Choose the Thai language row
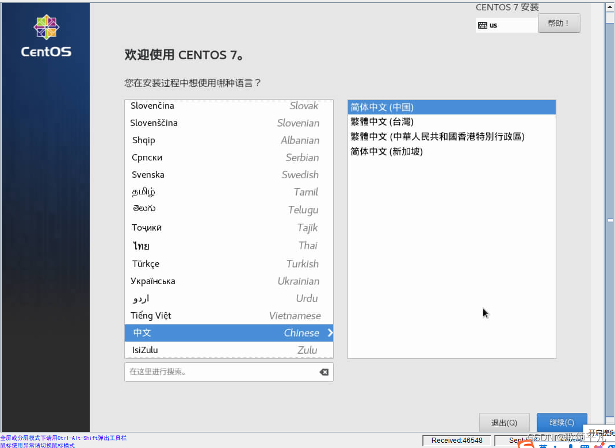 click(228, 246)
